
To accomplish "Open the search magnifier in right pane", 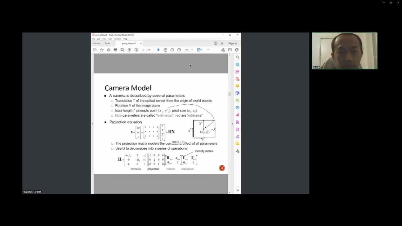I will point(237,57).
